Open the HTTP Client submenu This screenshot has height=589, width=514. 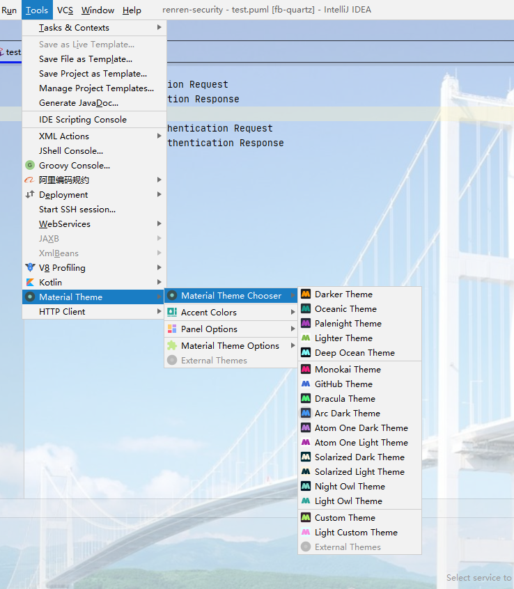(x=62, y=312)
